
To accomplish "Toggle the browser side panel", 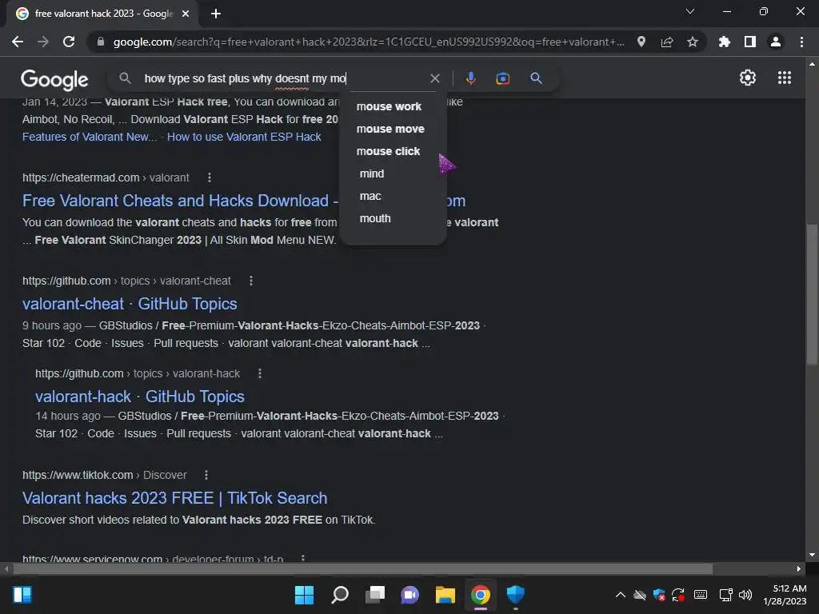I will pyautogui.click(x=750, y=42).
